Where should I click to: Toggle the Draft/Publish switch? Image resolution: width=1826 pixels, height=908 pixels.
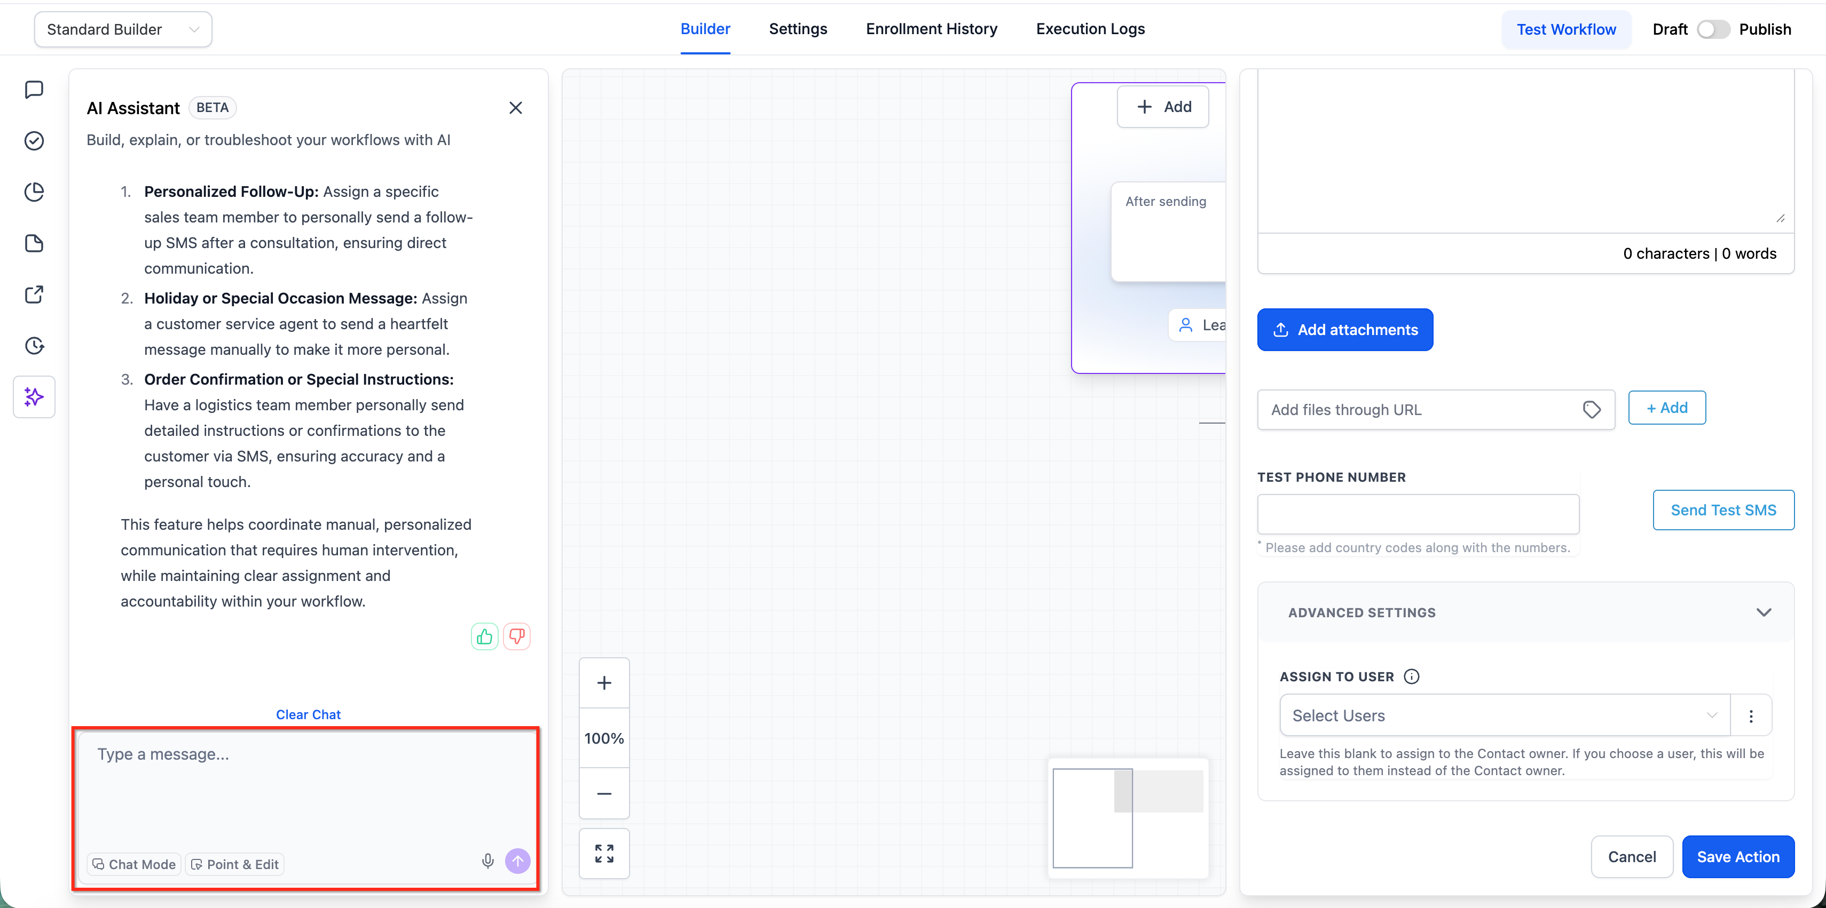[x=1713, y=29]
